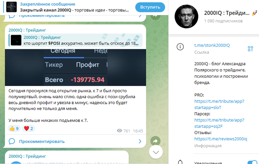The width and height of the screenshot is (259, 164).
Task: Click the pinned message channel thumbnail
Action: tap(11, 7)
